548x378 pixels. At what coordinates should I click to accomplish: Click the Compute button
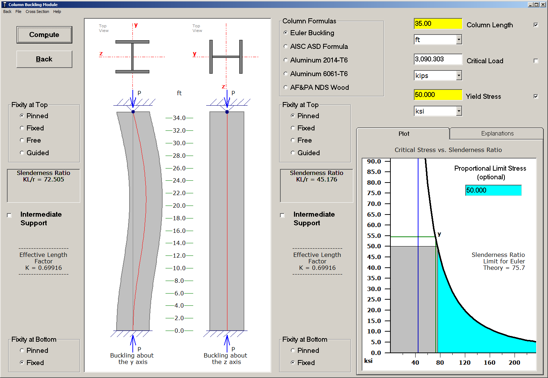click(x=44, y=34)
